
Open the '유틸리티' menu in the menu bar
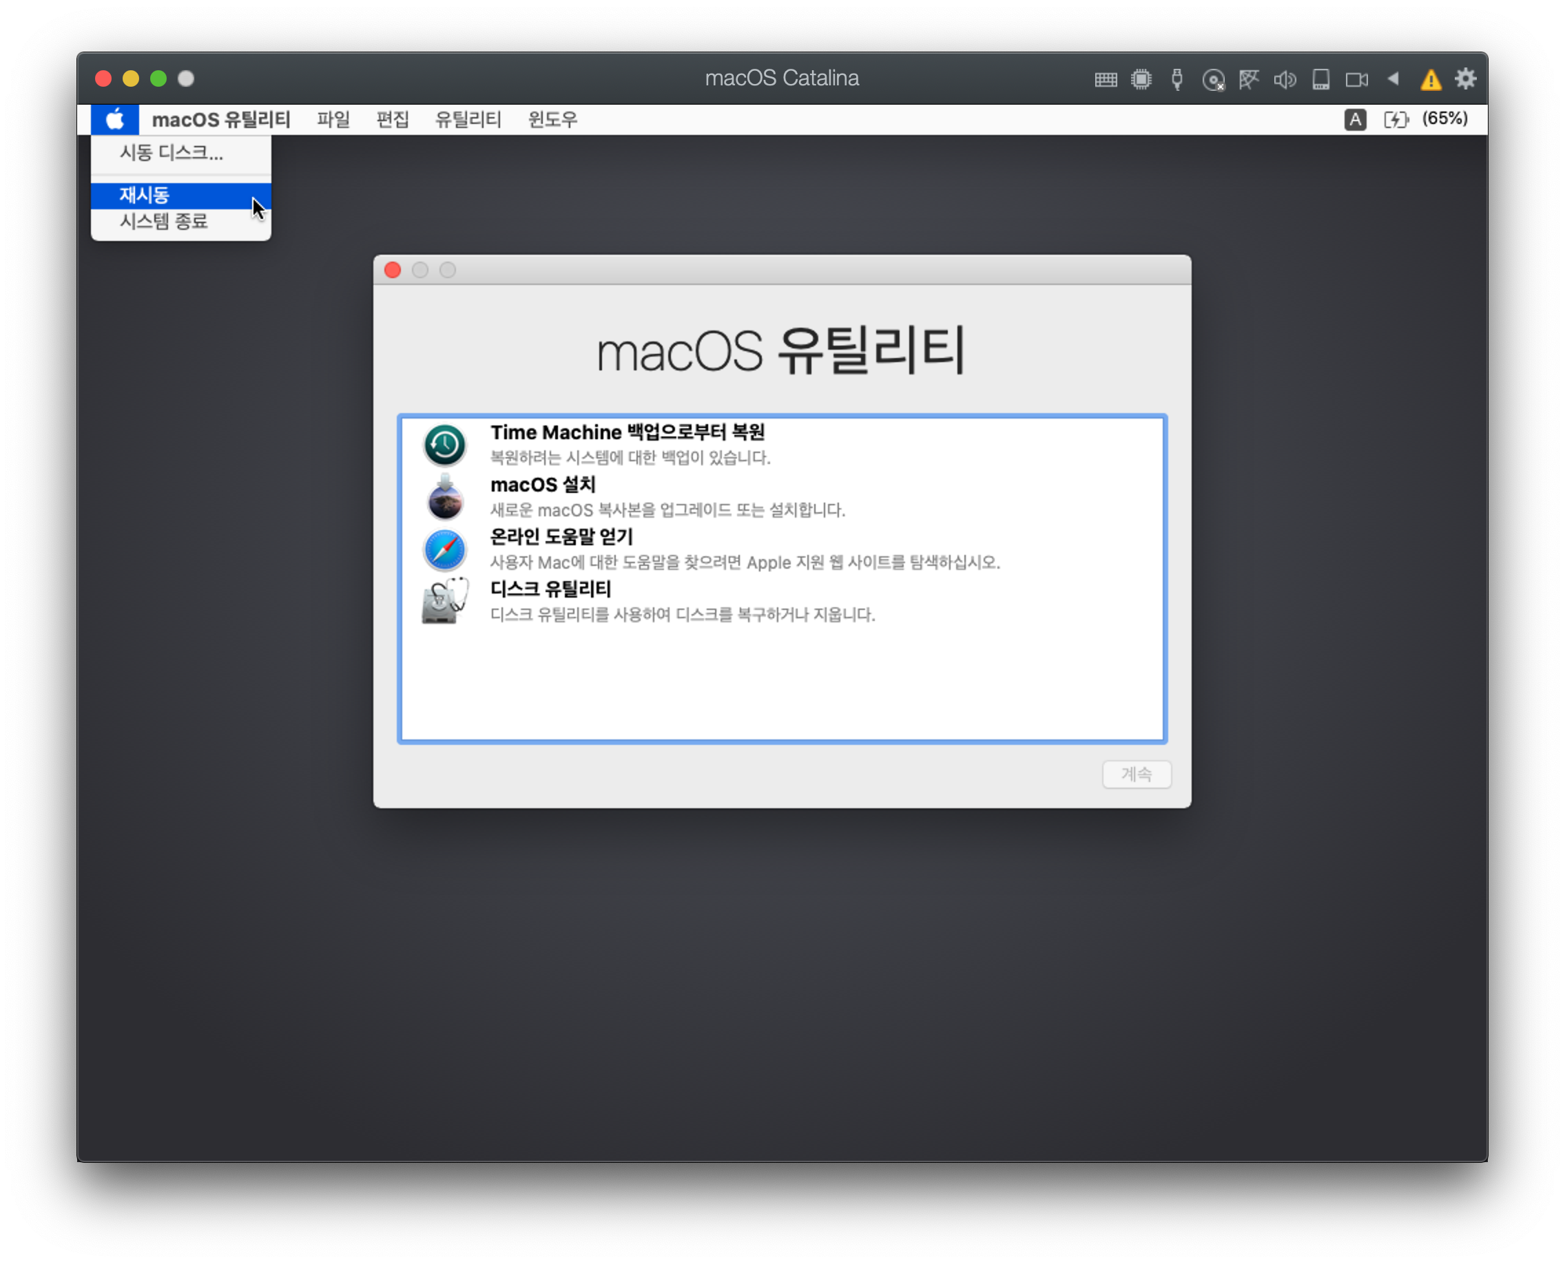pyautogui.click(x=468, y=119)
